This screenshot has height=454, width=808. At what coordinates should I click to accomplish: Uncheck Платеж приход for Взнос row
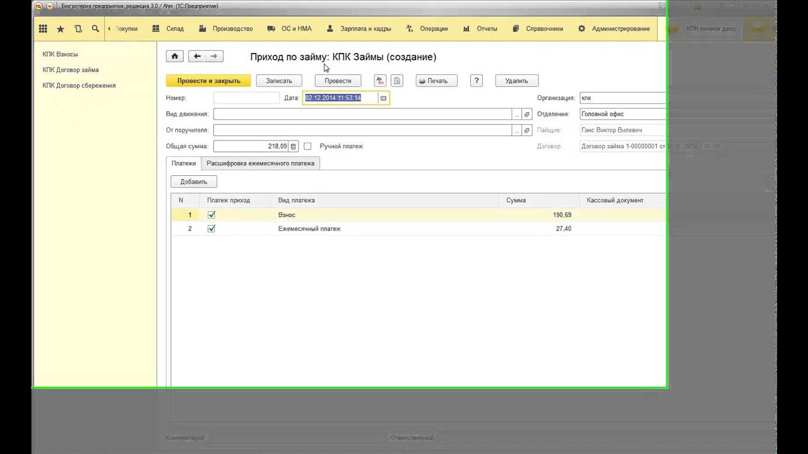(211, 215)
